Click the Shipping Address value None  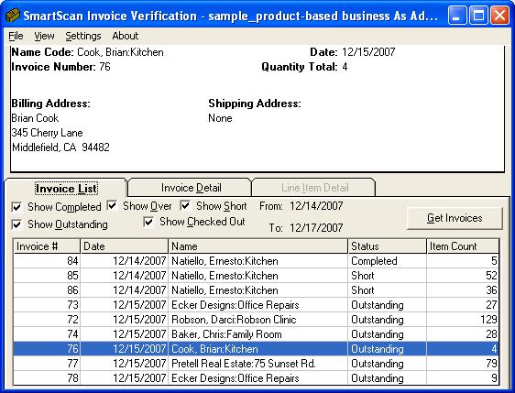220,118
